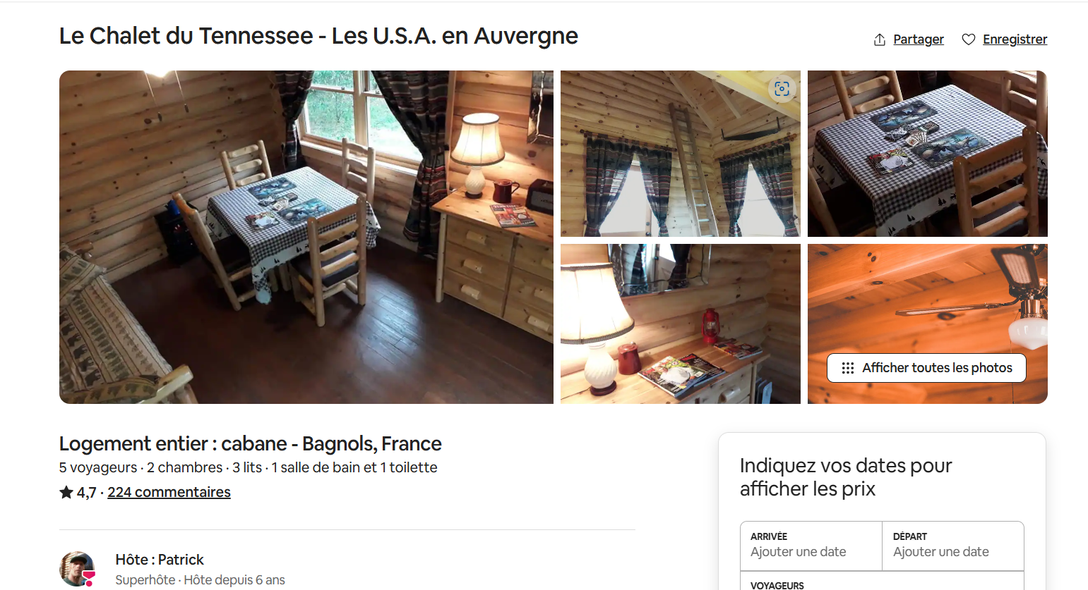Click the Superhôte badge on host avatar
This screenshot has width=1088, height=590.
tap(89, 579)
